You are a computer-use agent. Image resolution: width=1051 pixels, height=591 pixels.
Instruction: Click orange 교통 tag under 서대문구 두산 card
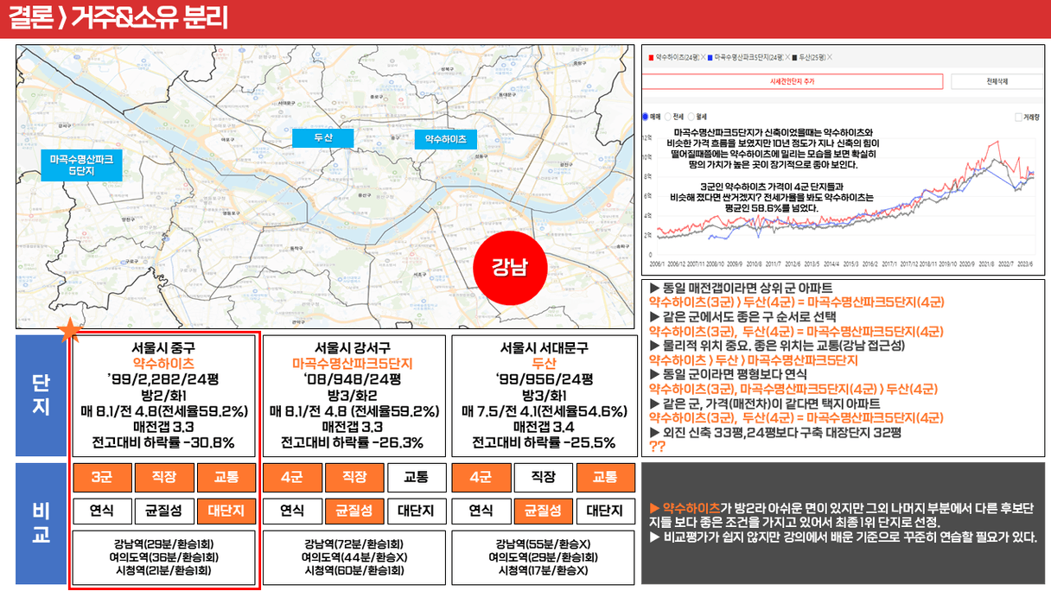(606, 477)
